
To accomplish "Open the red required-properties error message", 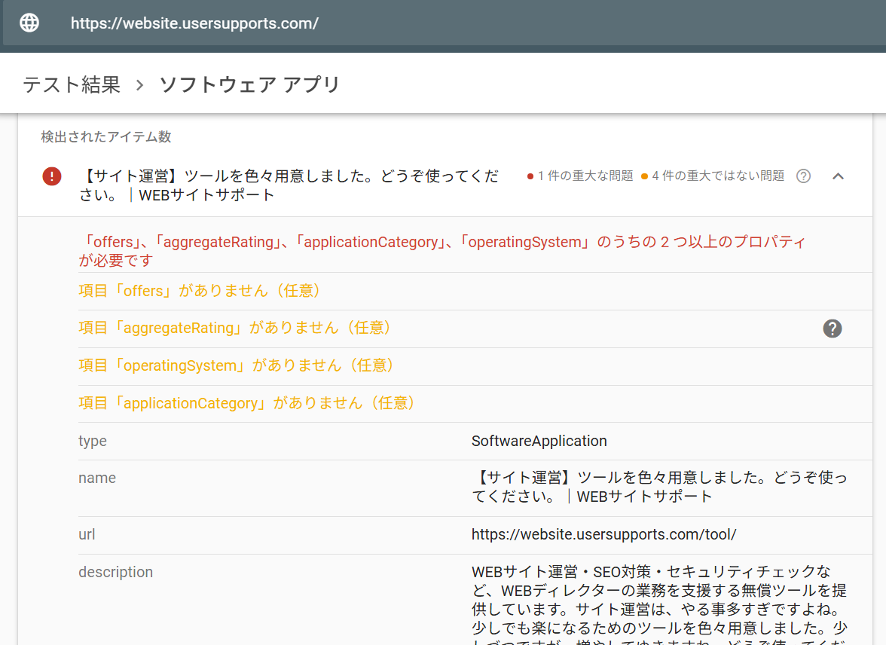I will pos(442,251).
